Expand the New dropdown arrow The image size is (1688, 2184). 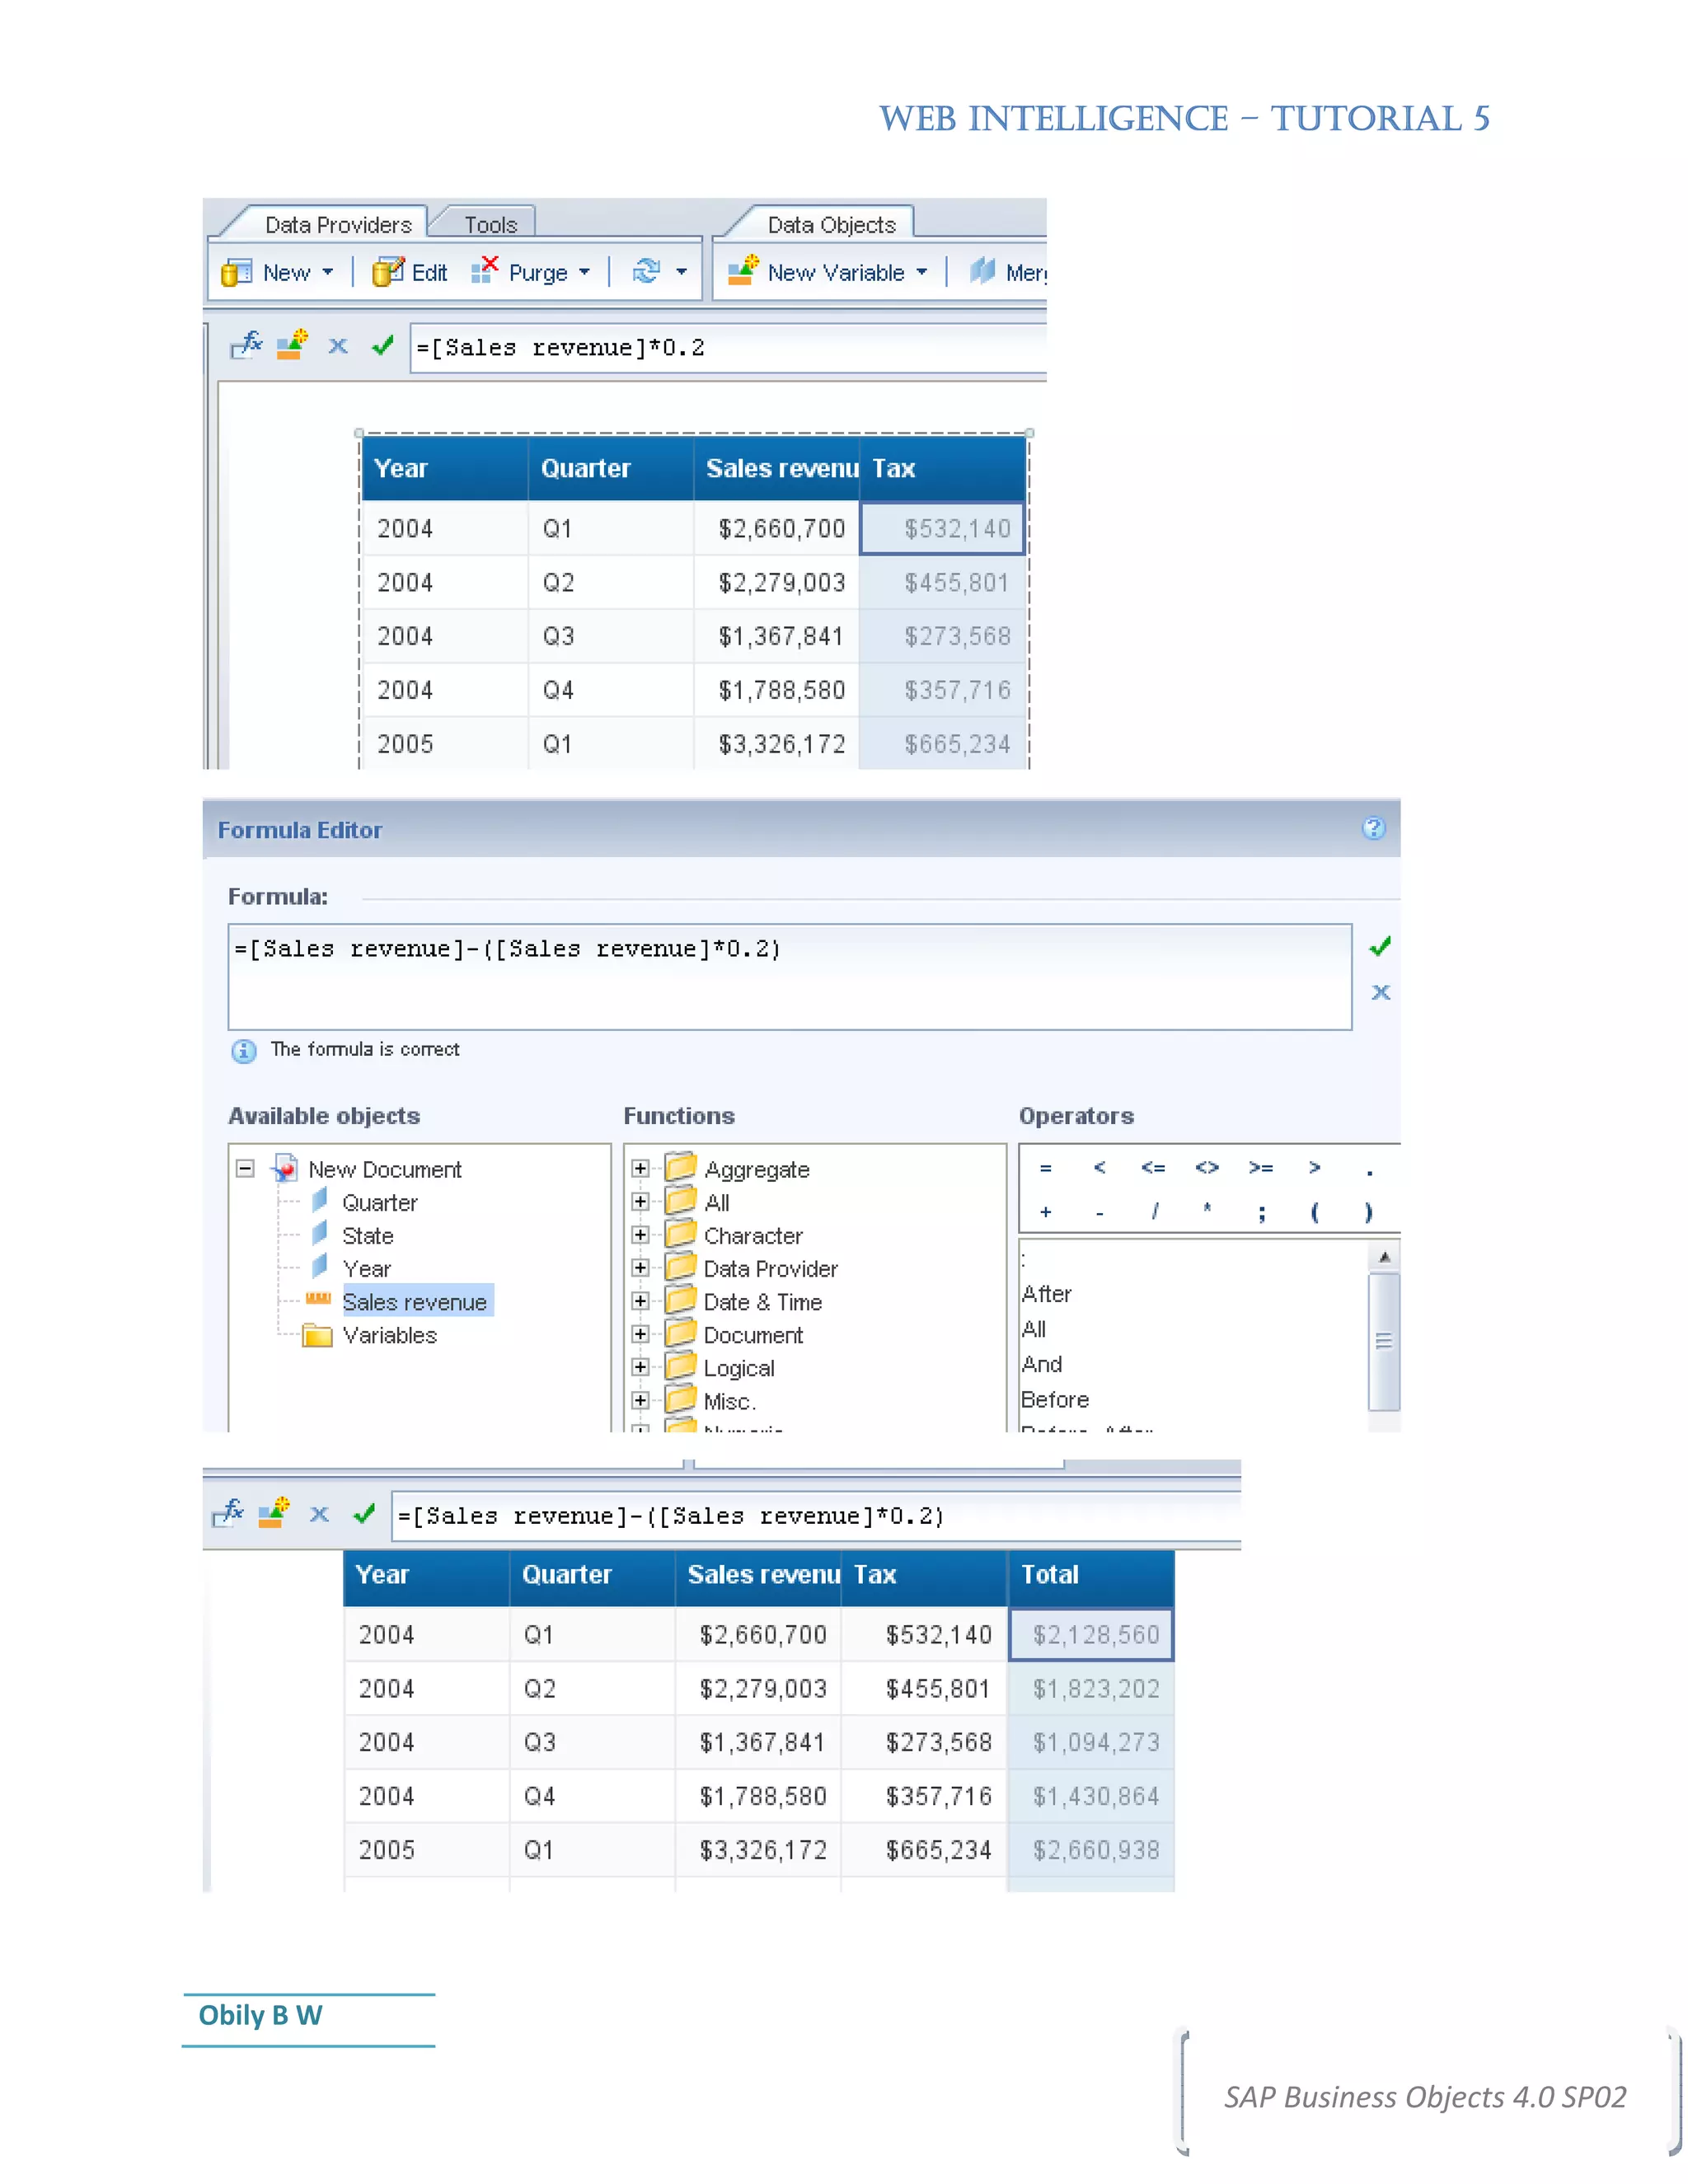point(328,272)
